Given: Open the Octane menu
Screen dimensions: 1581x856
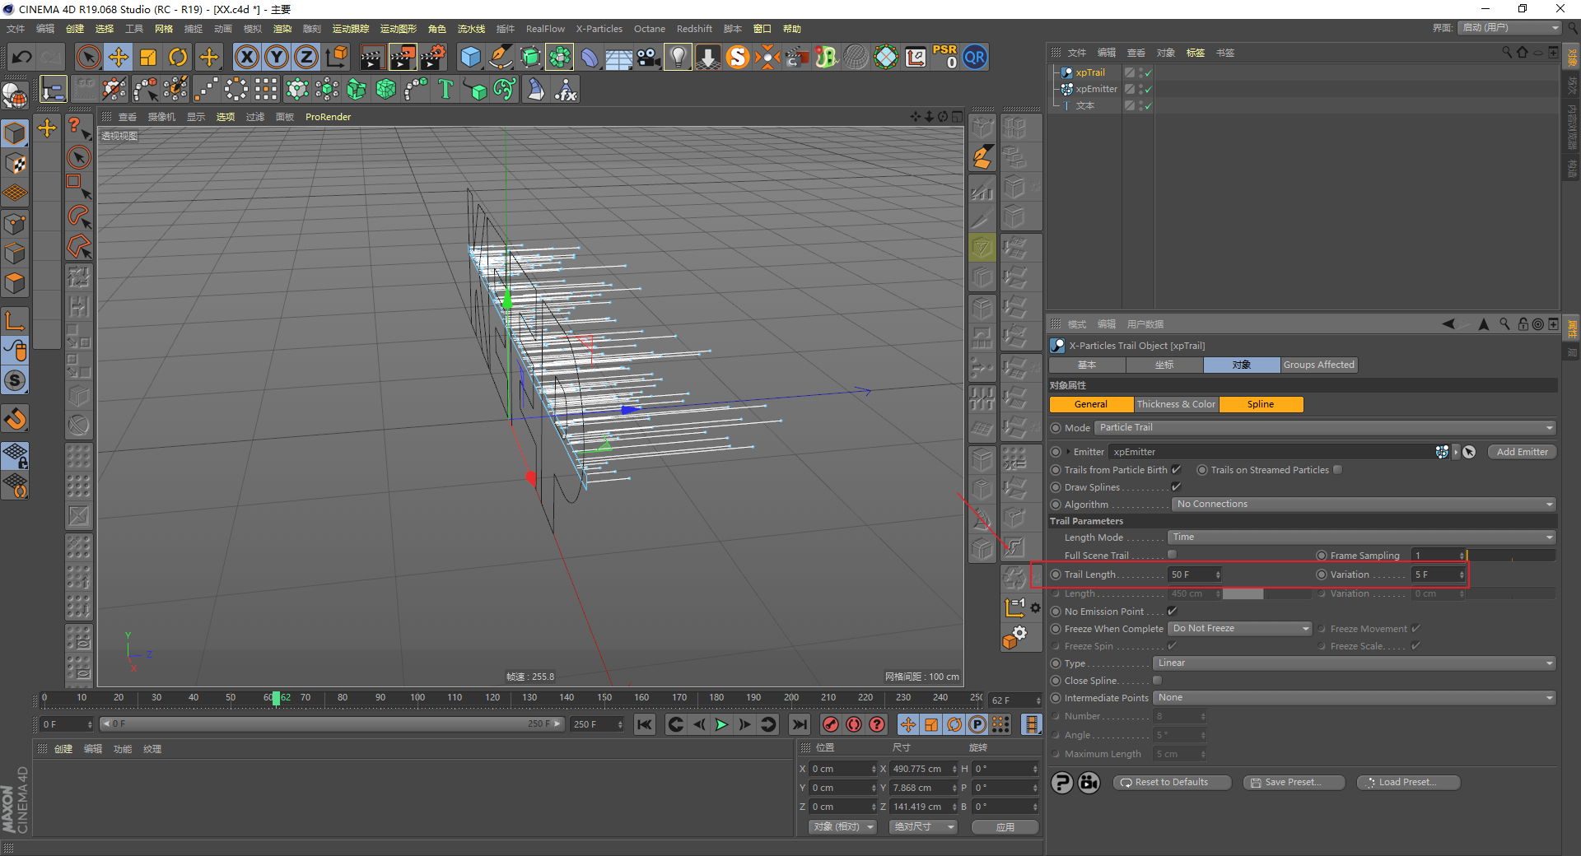Looking at the screenshot, I should [x=650, y=29].
